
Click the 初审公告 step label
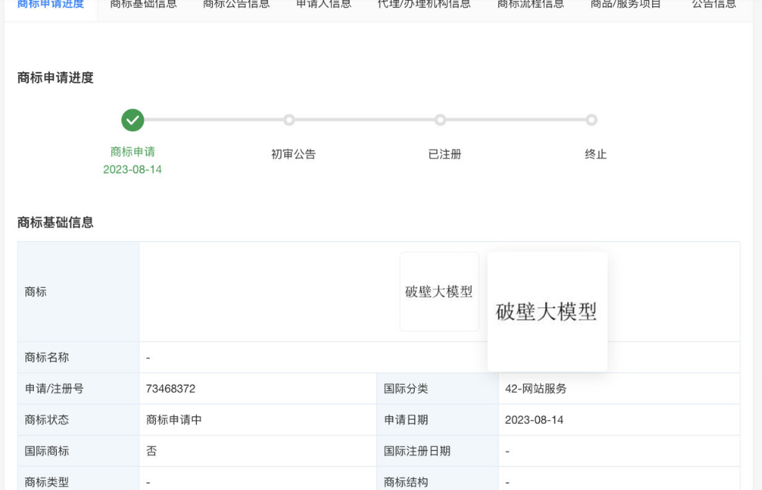click(x=293, y=154)
